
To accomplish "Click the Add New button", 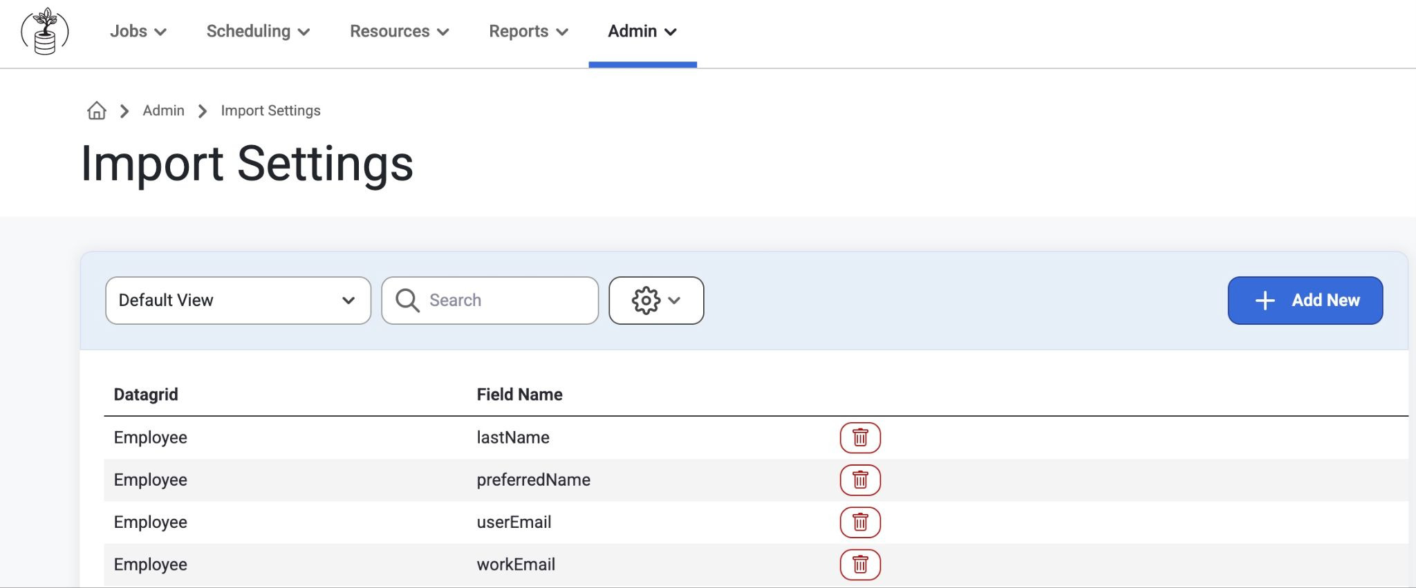I will (1305, 301).
